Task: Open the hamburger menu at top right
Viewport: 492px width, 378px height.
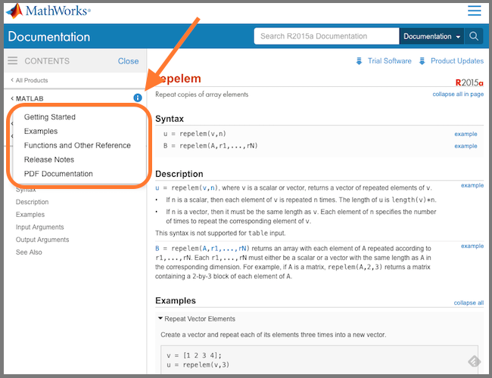Action: click(x=474, y=11)
